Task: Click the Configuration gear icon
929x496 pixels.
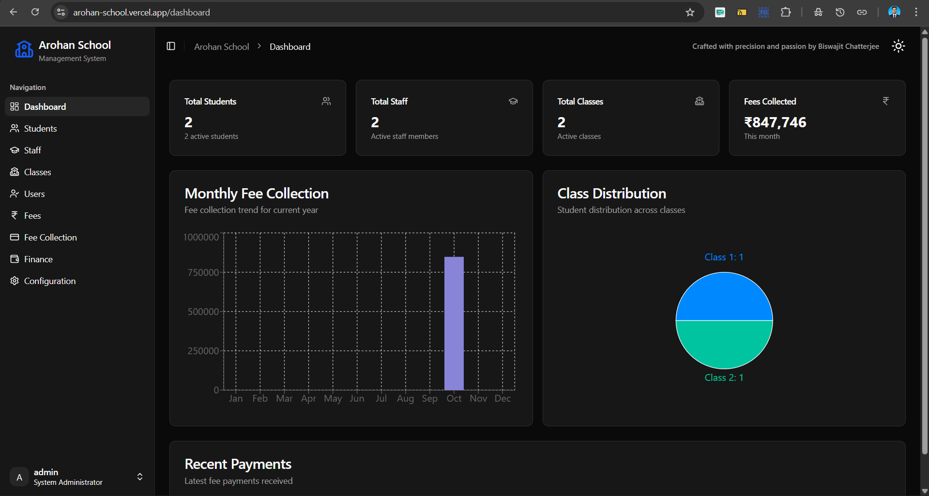Action: tap(15, 281)
